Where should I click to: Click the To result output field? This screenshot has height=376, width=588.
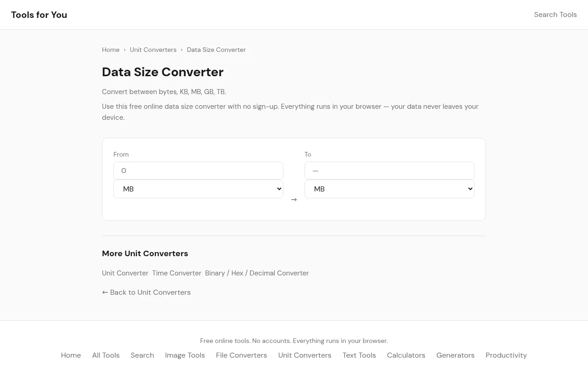click(389, 171)
